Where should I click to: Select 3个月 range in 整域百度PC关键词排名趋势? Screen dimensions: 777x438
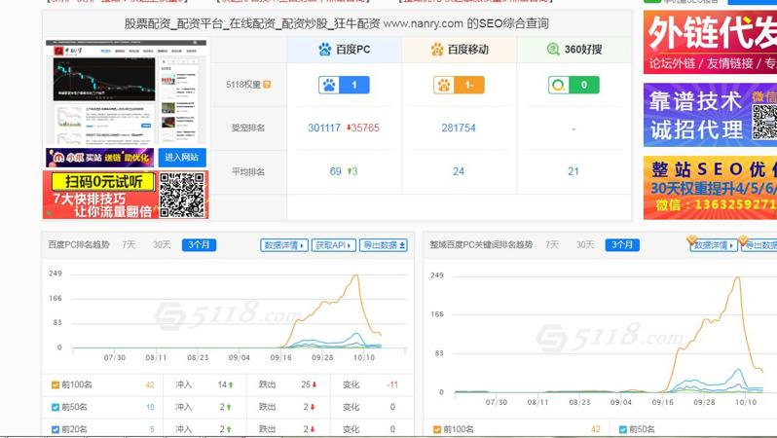[x=622, y=244]
